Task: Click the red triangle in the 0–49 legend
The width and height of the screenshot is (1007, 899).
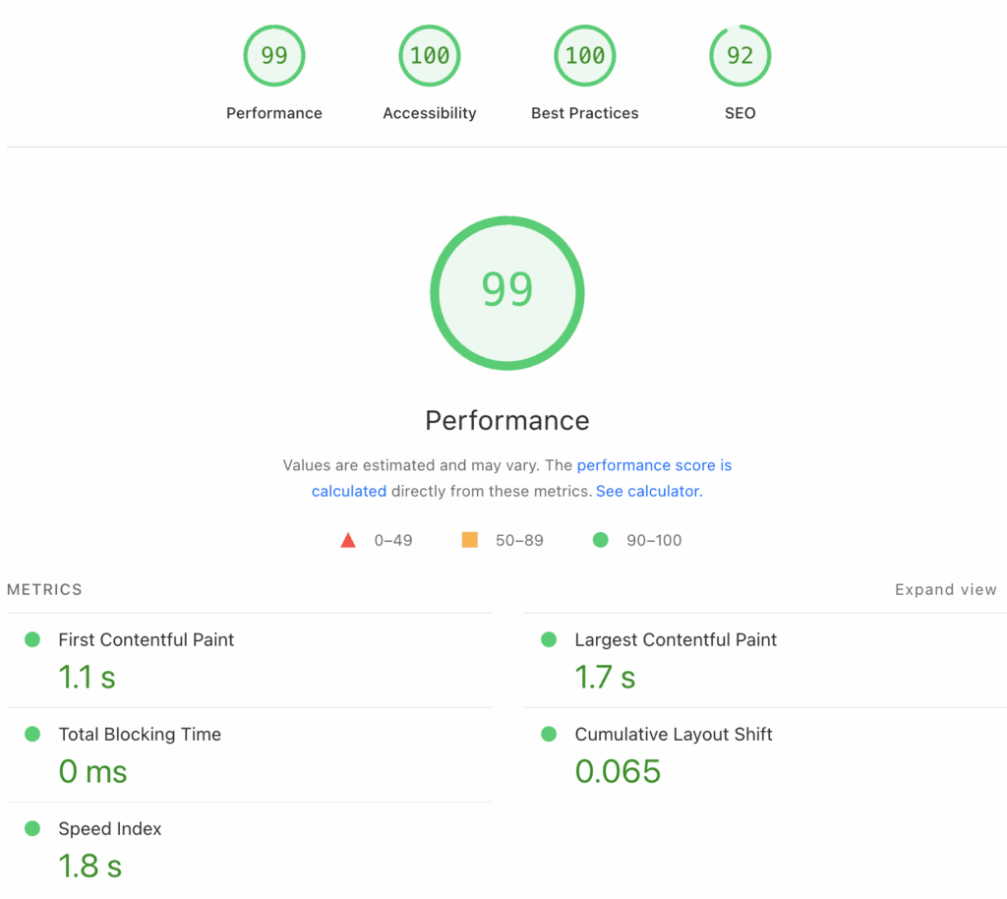Action: click(347, 539)
